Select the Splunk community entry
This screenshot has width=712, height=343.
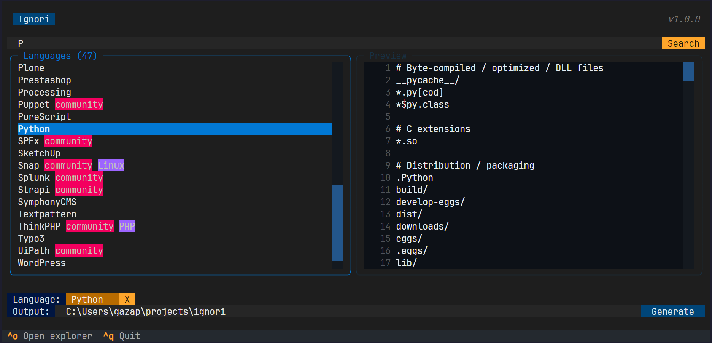[175, 177]
